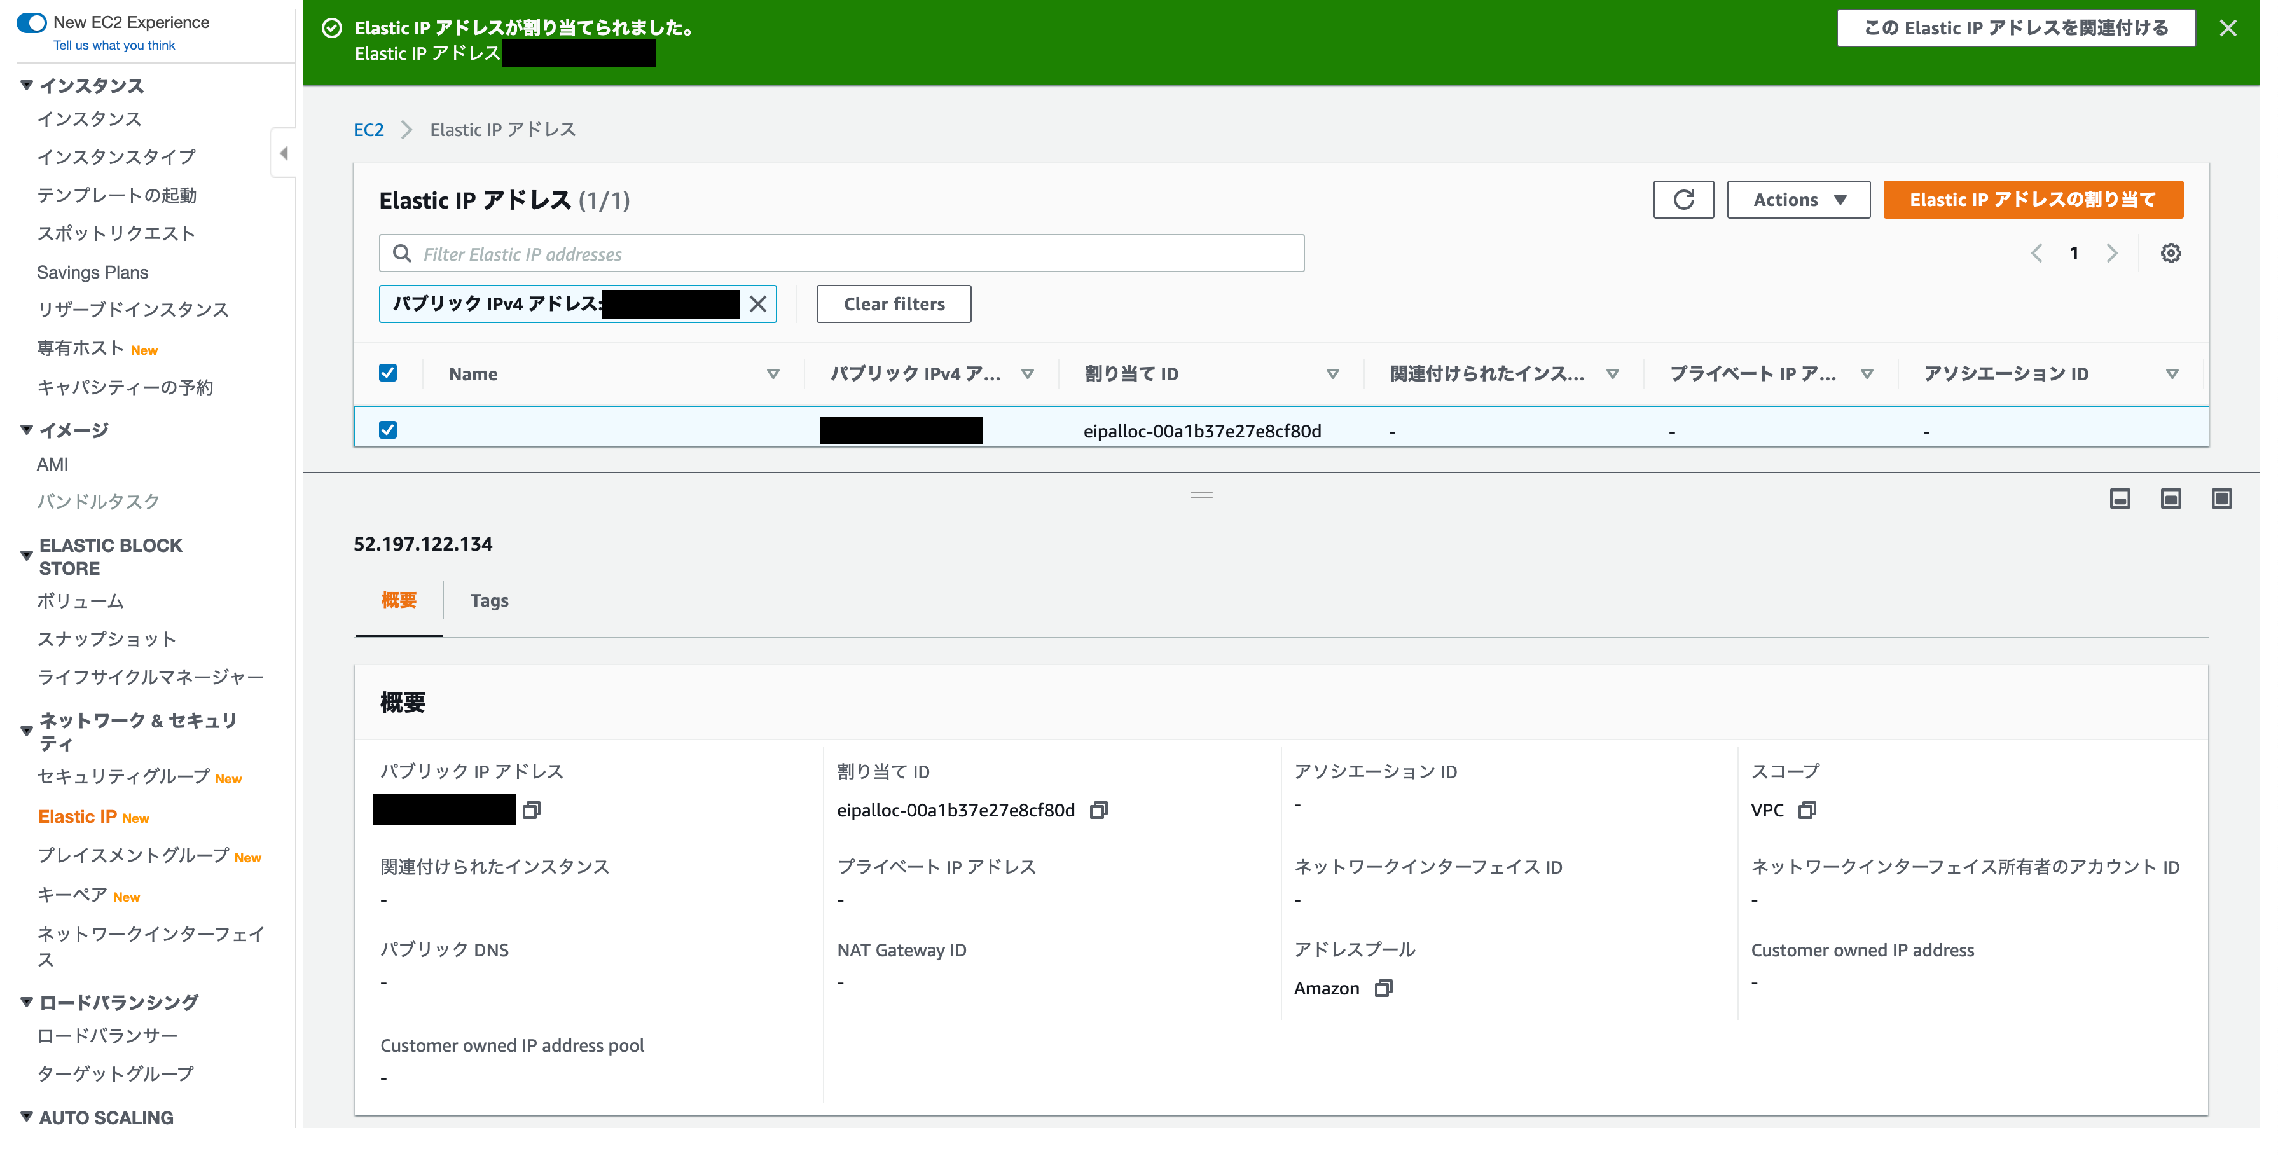
Task: Expand details panel to full height icon
Action: point(2221,499)
